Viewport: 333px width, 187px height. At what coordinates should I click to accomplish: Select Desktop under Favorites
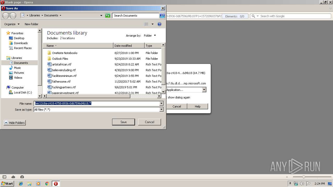click(x=19, y=38)
